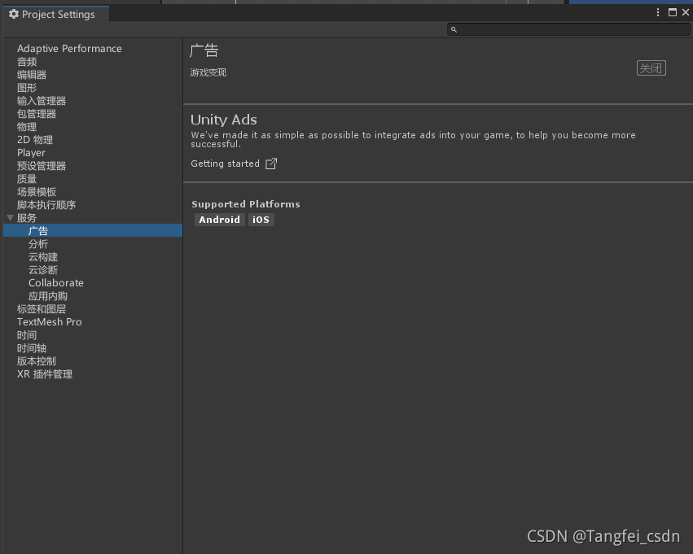Select 质量 settings category

pyautogui.click(x=27, y=179)
